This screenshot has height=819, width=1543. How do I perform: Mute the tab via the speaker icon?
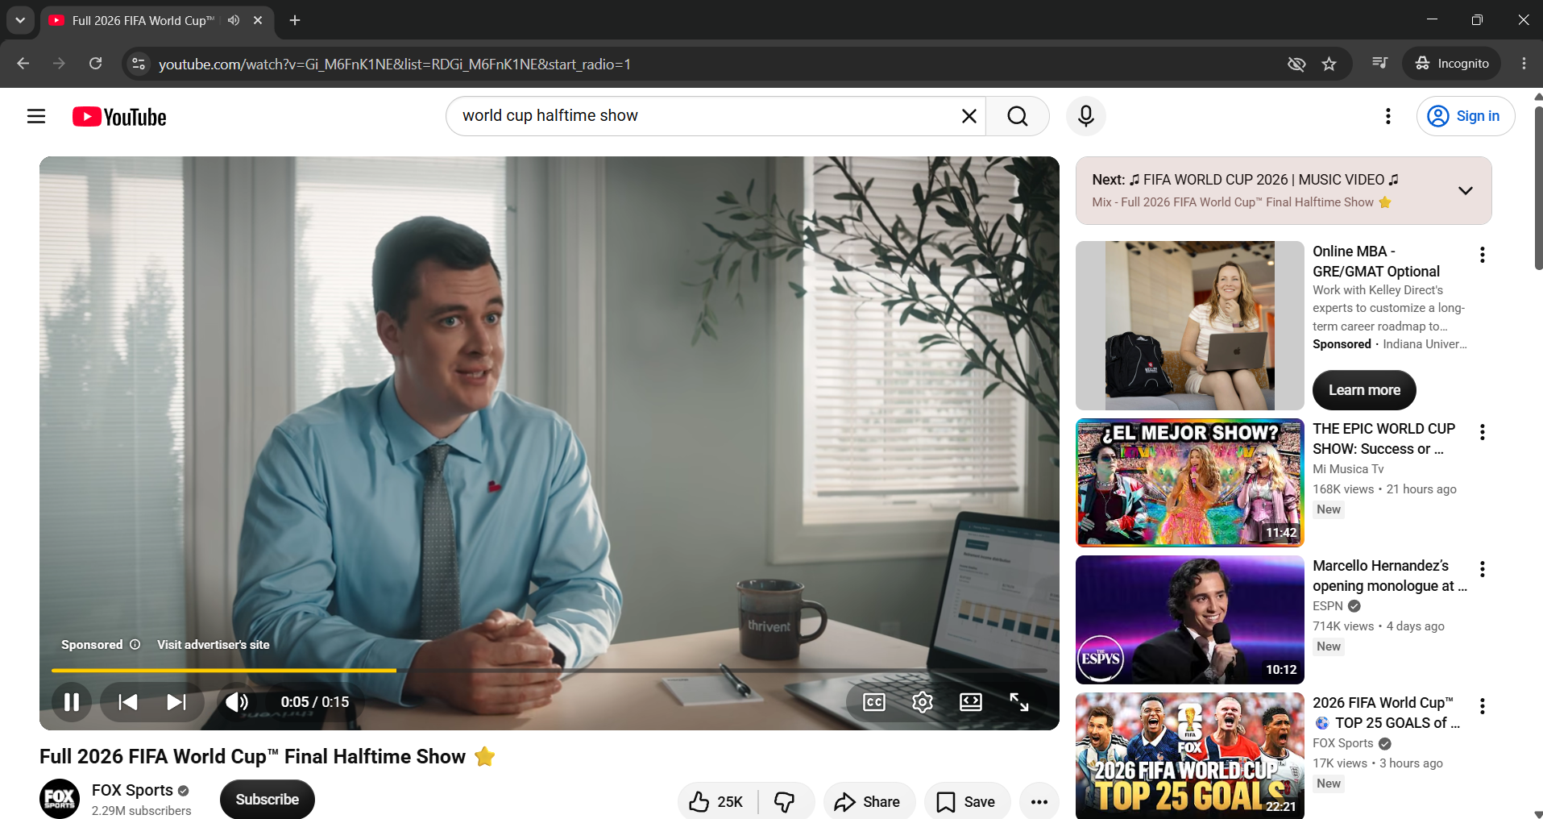(x=234, y=20)
